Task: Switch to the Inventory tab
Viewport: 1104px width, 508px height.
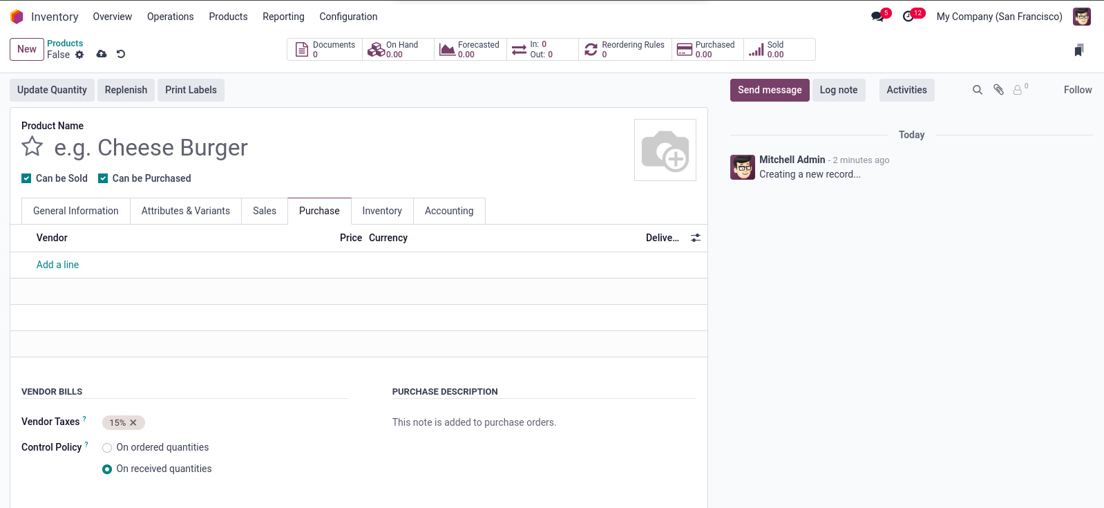Action: [382, 211]
